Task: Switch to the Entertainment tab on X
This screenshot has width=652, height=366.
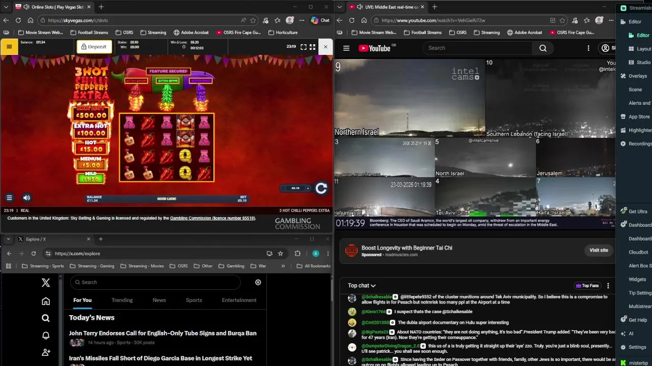Action: point(239,300)
